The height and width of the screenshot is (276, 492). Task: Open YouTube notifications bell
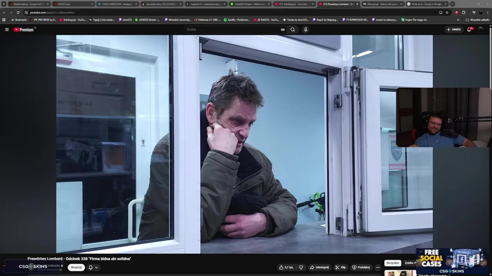click(x=469, y=30)
